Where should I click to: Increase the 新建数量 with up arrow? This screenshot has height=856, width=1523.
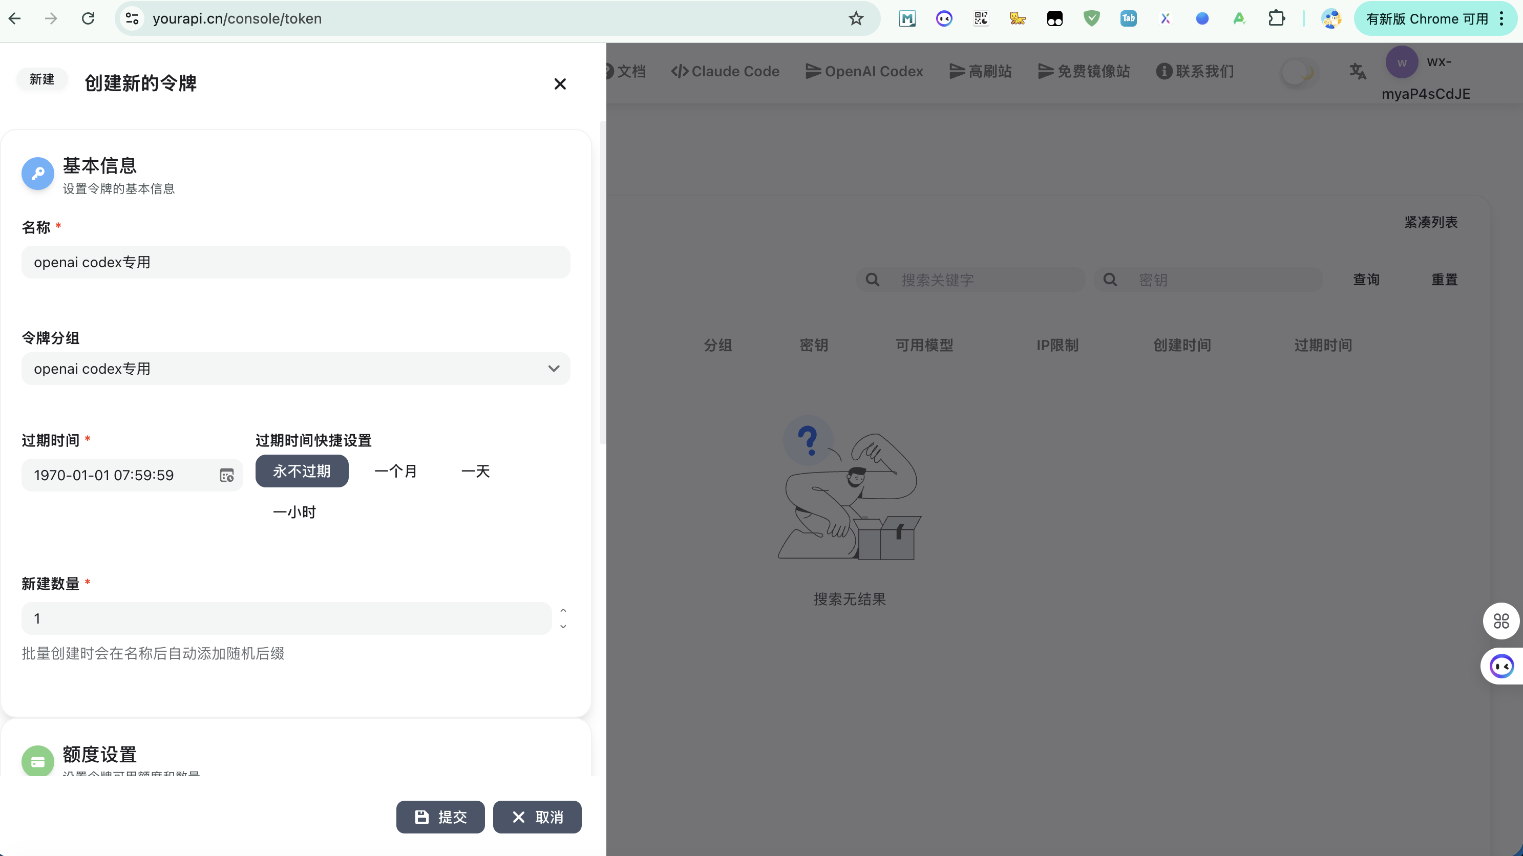click(x=563, y=611)
